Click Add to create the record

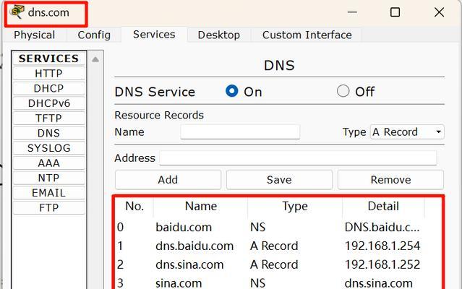[168, 179]
